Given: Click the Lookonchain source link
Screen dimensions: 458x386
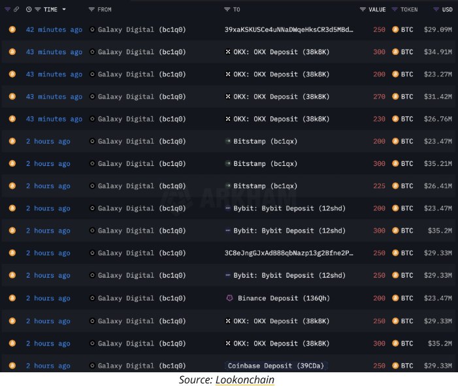Looking at the screenshot, I should pos(245,379).
